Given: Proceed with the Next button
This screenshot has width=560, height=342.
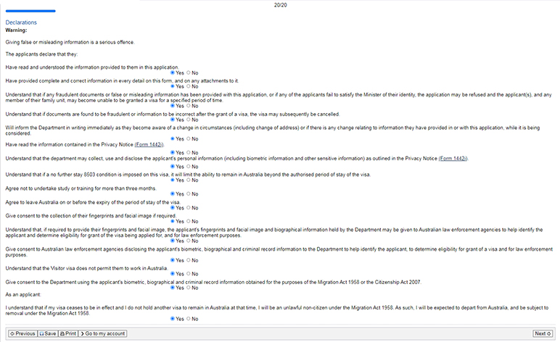Looking at the screenshot, I should (543, 333).
